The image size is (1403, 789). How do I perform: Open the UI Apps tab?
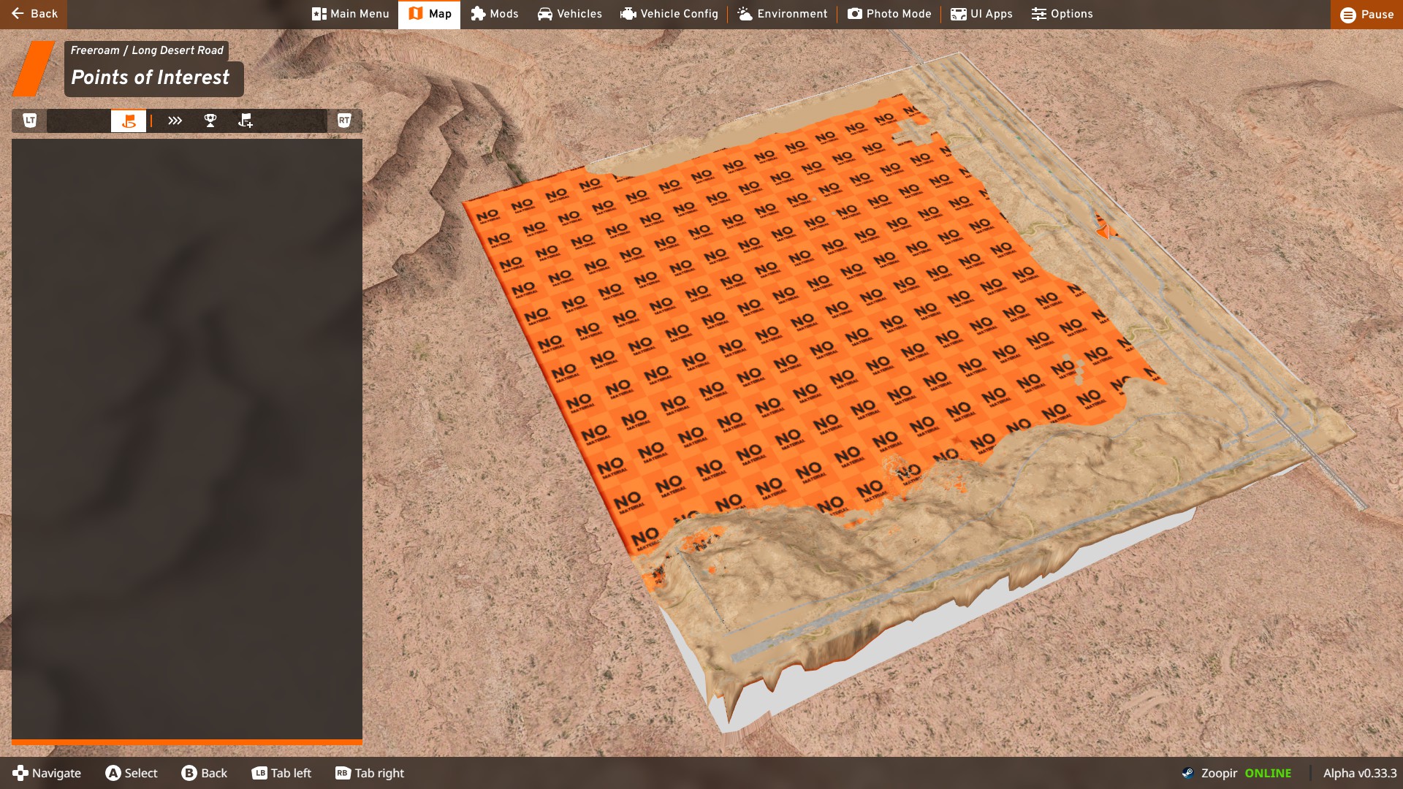[981, 14]
